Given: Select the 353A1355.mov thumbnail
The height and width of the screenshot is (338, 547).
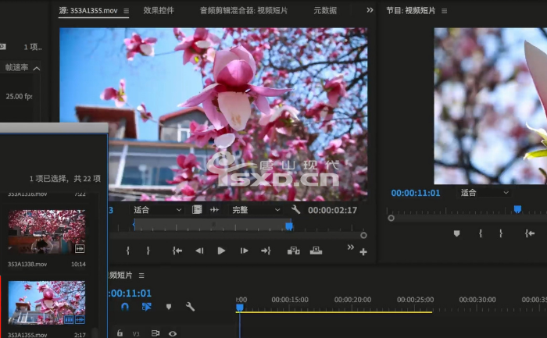Looking at the screenshot, I should click(x=47, y=303).
